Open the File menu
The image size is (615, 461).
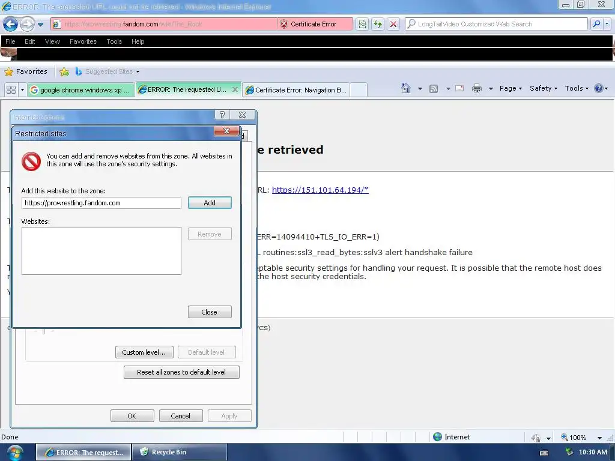pyautogui.click(x=10, y=41)
